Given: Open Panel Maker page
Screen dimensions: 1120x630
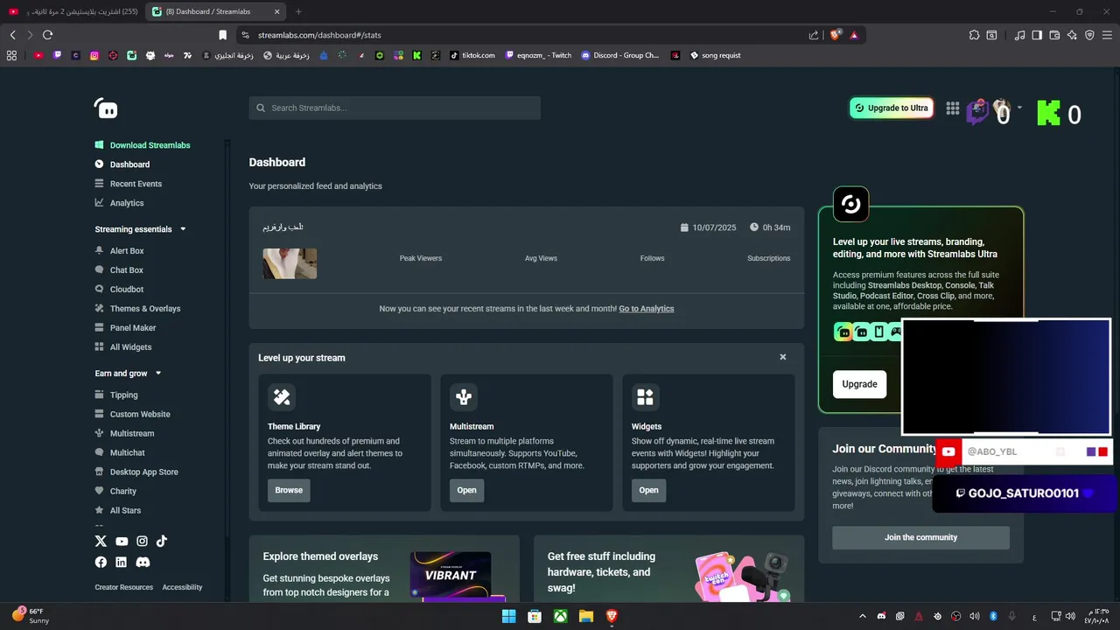Looking at the screenshot, I should [x=125, y=328].
